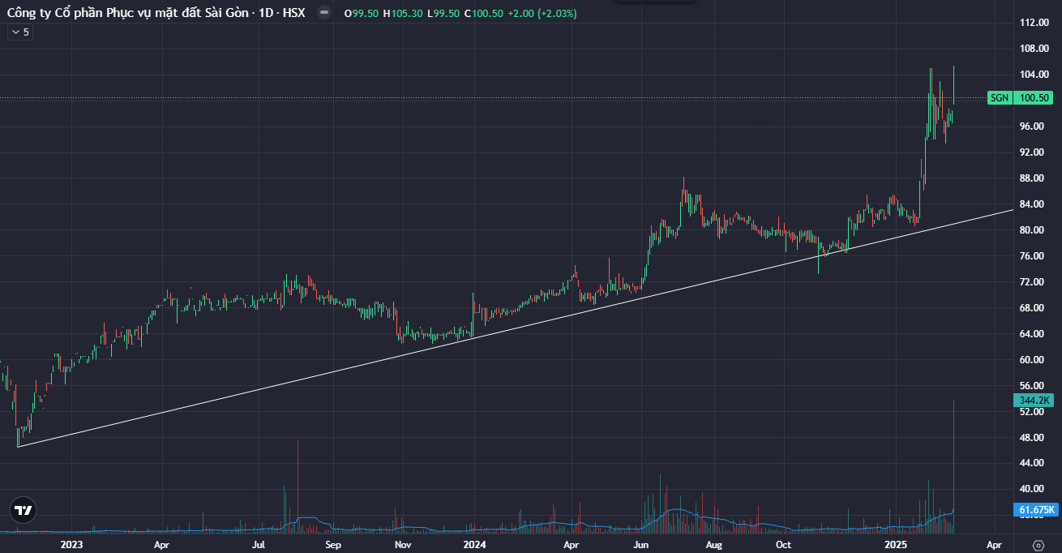Click the current price label 100.50
Viewport: 1062px width, 553px height.
click(1034, 98)
